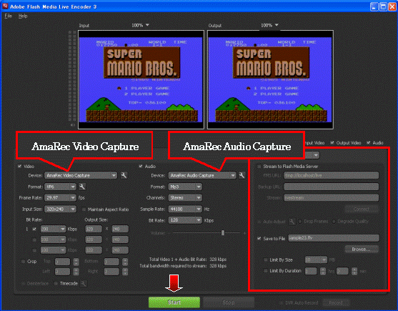Toggle the Audio enable checkbox
The image size is (398, 311).
[x=141, y=167]
